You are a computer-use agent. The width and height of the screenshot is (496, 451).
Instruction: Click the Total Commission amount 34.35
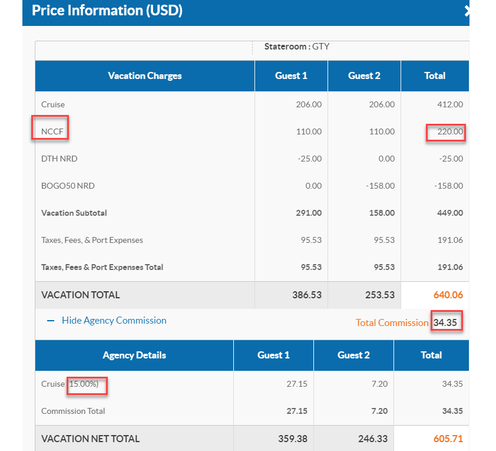[447, 322]
